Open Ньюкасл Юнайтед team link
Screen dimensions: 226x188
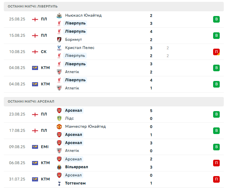83,15
